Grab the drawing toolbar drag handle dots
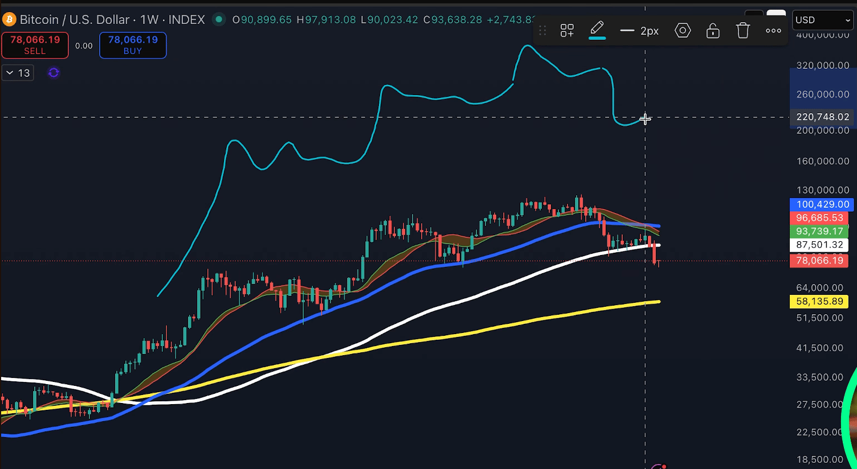This screenshot has width=857, height=469. point(542,31)
